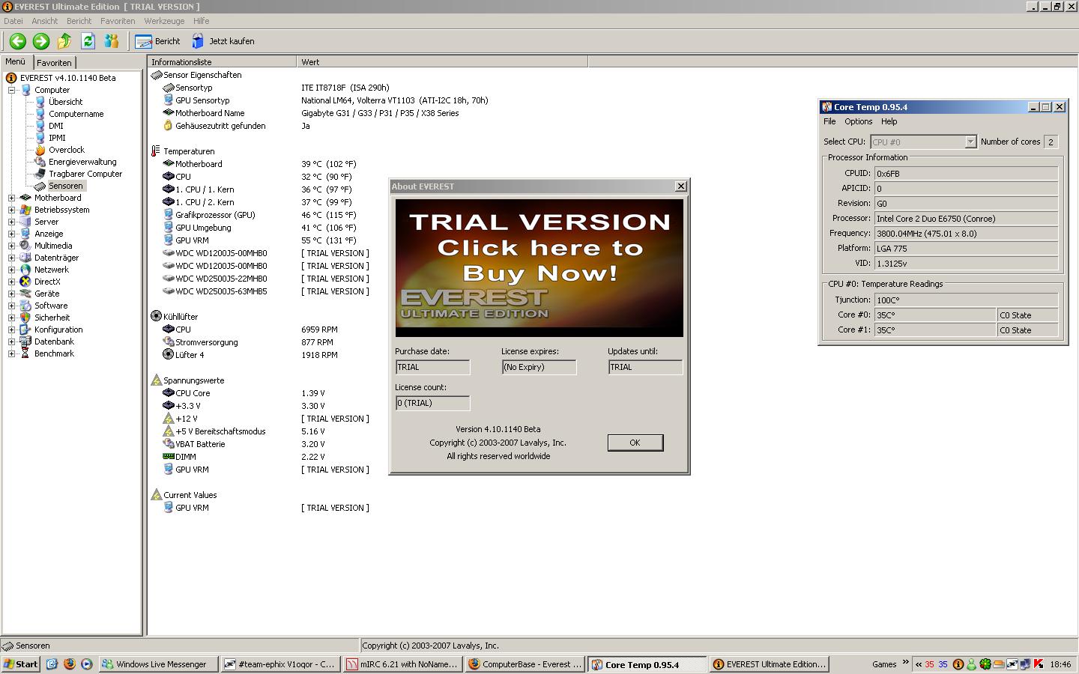Select the Übersicht tree item
The width and height of the screenshot is (1079, 674).
coord(65,102)
